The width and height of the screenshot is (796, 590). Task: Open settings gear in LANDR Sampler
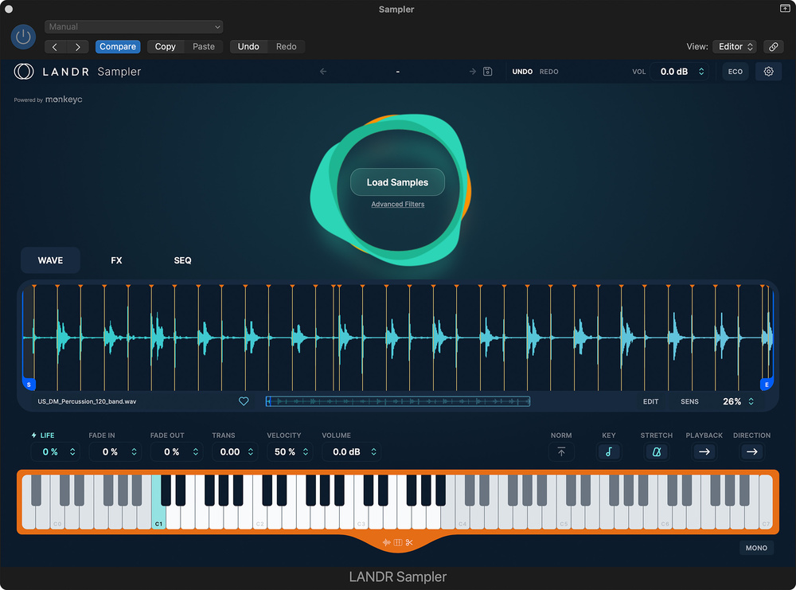point(768,72)
